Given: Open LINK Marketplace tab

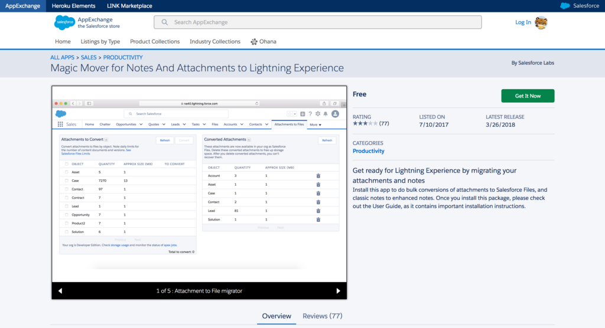Looking at the screenshot, I should click(x=129, y=6).
